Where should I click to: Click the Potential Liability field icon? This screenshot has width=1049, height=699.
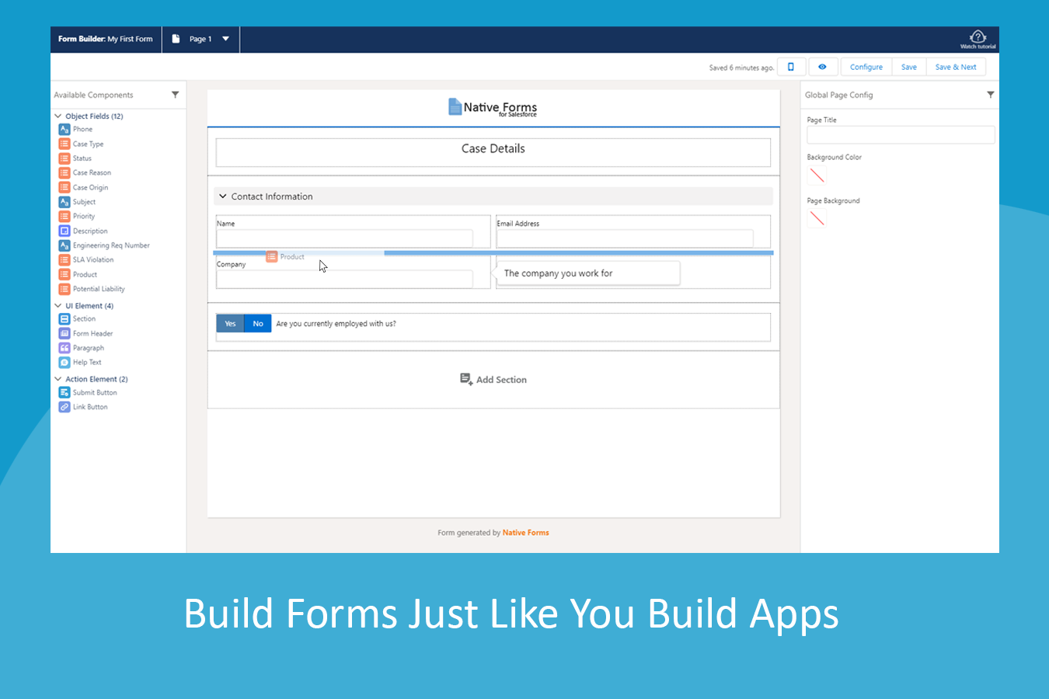[x=64, y=289]
